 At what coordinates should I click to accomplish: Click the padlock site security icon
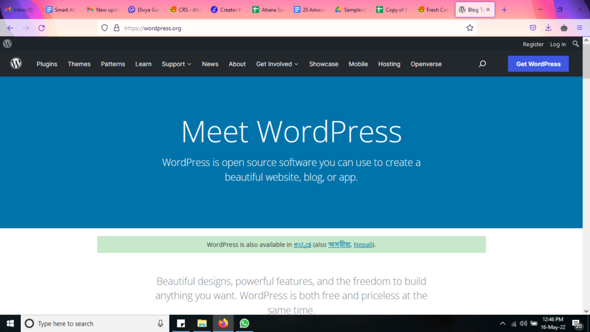[x=116, y=28]
